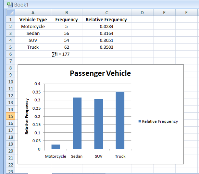This screenshot has width=199, height=174.
Task: Click the Select All corner button
Action: click(11, 12)
